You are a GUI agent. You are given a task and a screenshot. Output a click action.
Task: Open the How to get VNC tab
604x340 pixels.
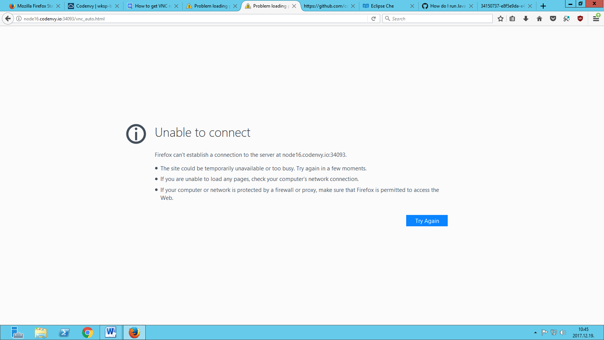(x=153, y=6)
